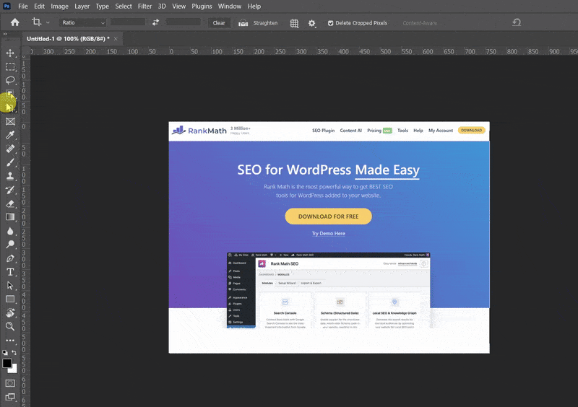Close the Untitled-1 document tab
This screenshot has height=407, width=578.
point(116,39)
